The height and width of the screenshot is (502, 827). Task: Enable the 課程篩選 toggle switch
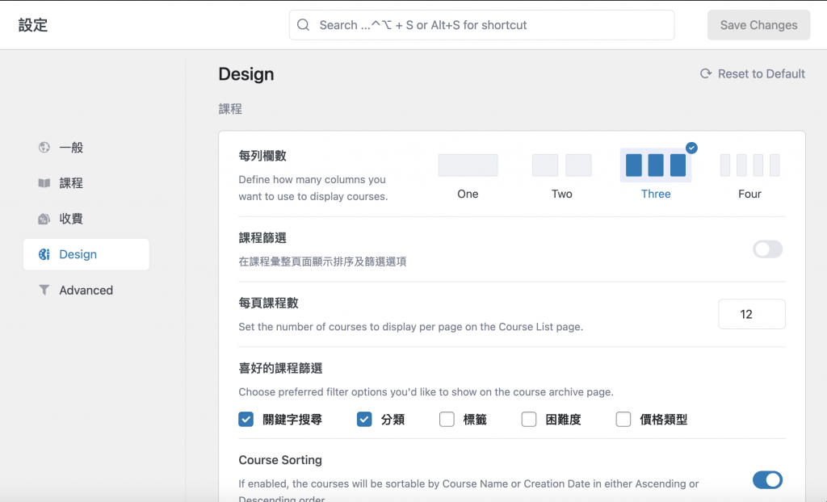point(767,249)
